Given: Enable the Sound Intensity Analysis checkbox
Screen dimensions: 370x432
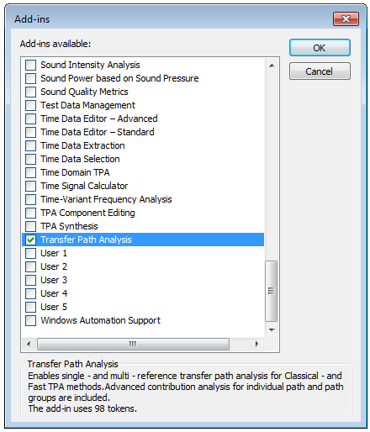Looking at the screenshot, I should click(30, 65).
